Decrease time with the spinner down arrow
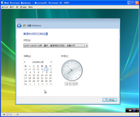This screenshot has width=140, height=117. point(77,85)
